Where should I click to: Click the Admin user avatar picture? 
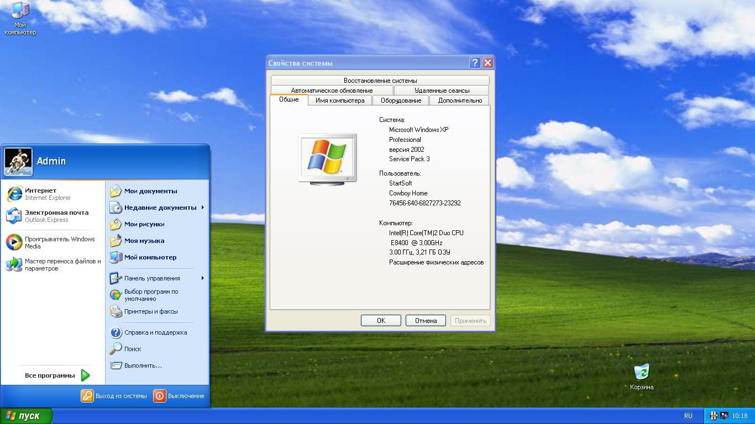18,162
